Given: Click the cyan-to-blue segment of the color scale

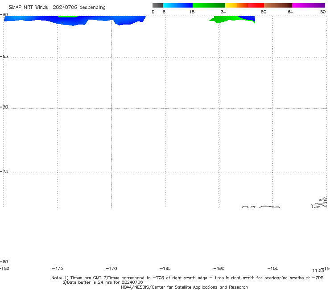Looking at the screenshot, I should coord(178,5).
